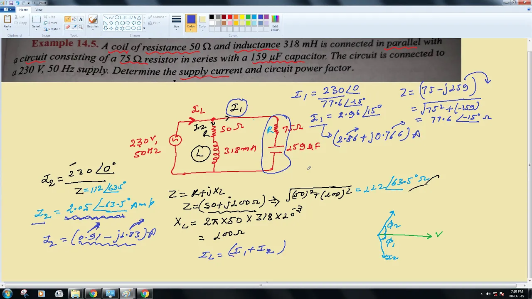Select the Text tool
532x299 pixels.
[x=81, y=19]
